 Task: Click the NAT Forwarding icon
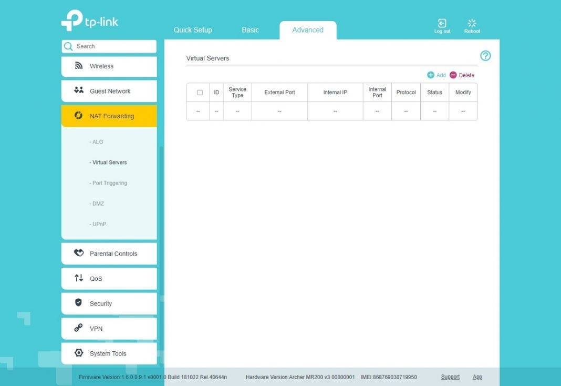(x=78, y=115)
